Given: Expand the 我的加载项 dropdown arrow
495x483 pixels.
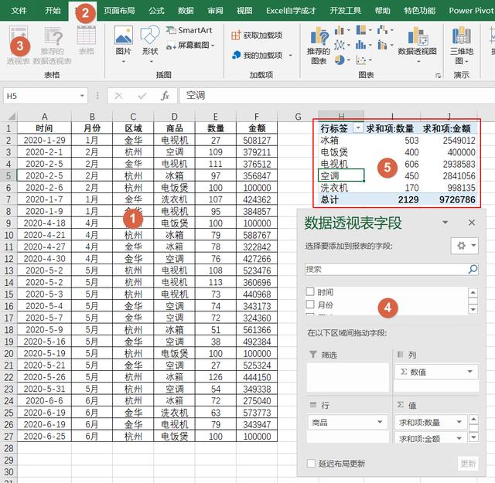Looking at the screenshot, I should click(291, 56).
